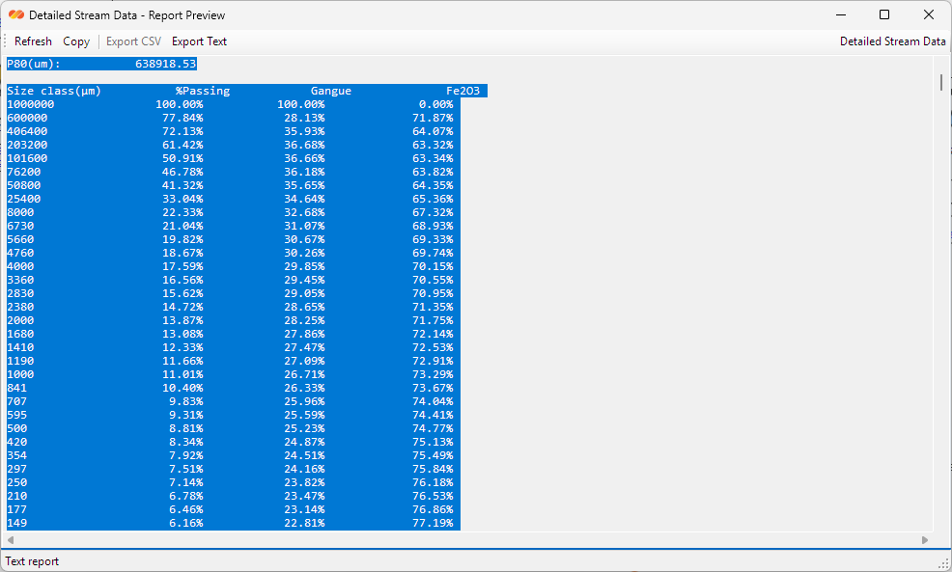Click the Fe2O3 value 77.19%
This screenshot has height=572, width=952.
coord(433,523)
